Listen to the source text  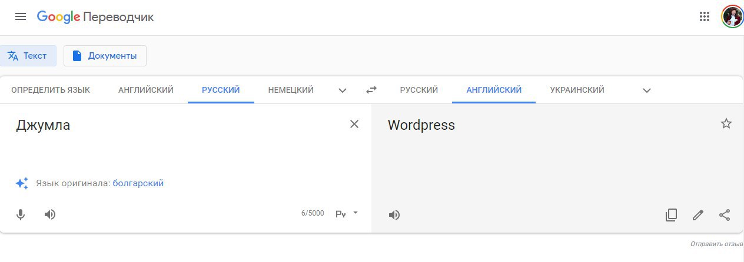50,214
